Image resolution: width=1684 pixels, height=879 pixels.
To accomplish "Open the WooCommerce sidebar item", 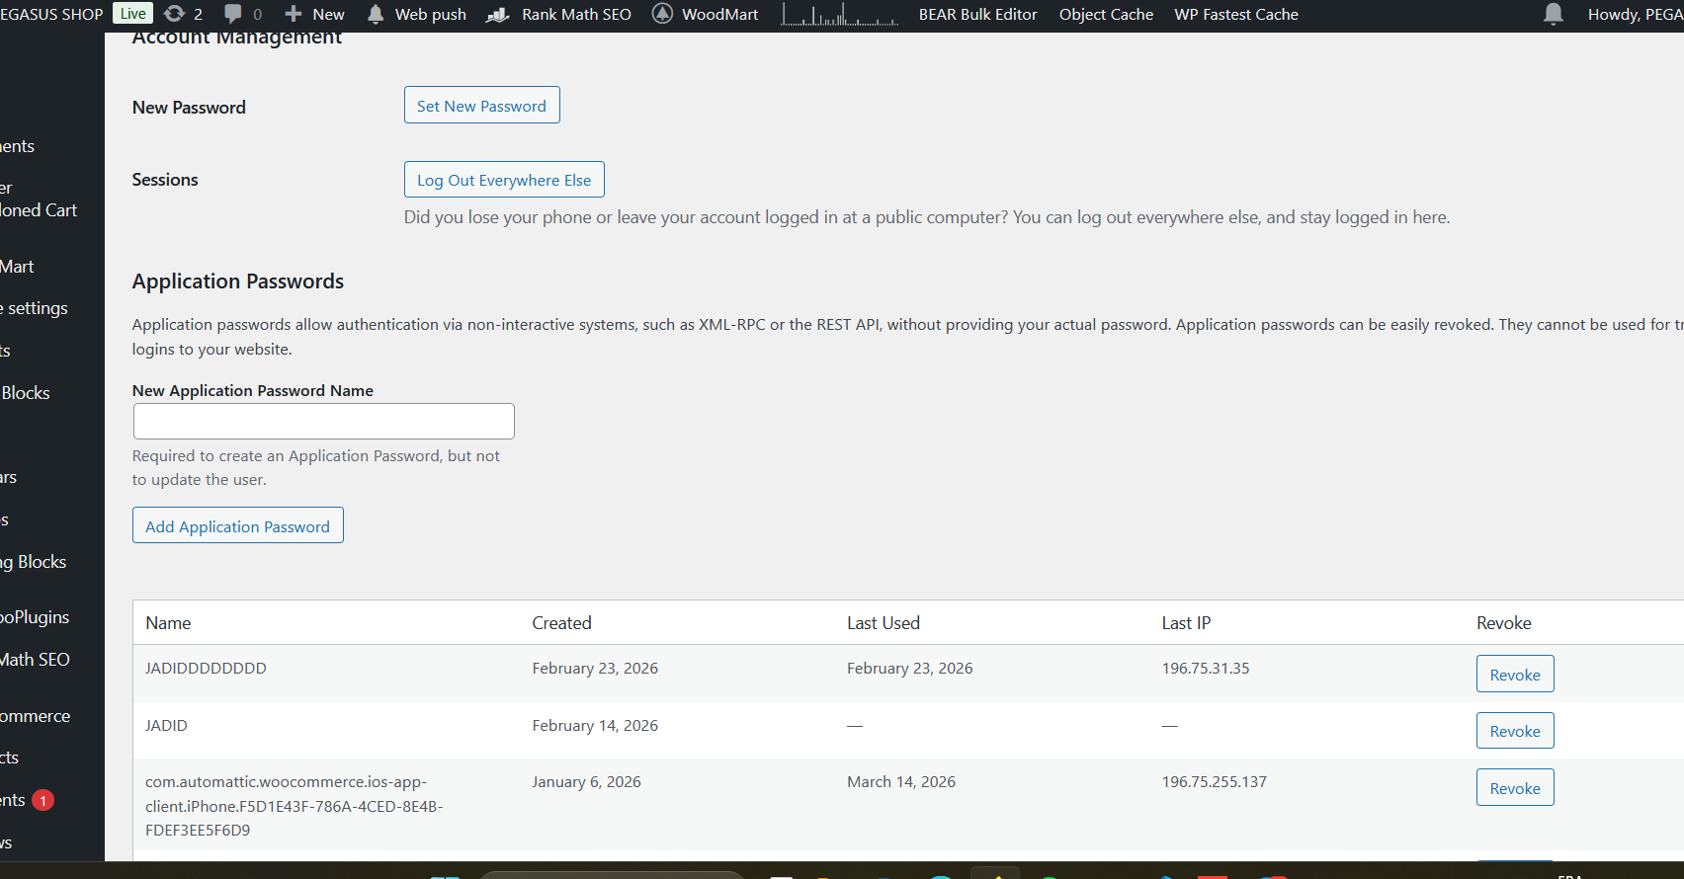I will click(36, 715).
